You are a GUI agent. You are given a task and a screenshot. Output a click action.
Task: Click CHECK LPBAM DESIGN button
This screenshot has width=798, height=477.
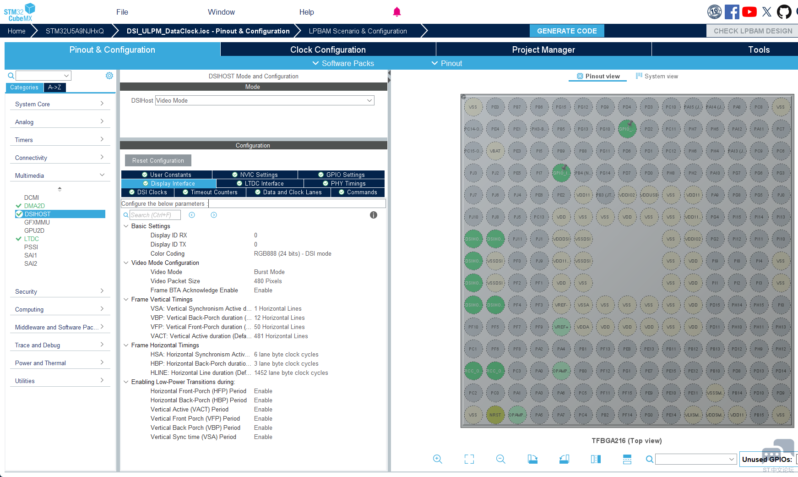point(752,31)
